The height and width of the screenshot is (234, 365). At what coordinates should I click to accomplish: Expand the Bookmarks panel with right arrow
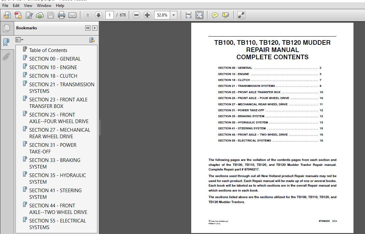pyautogui.click(x=94, y=28)
